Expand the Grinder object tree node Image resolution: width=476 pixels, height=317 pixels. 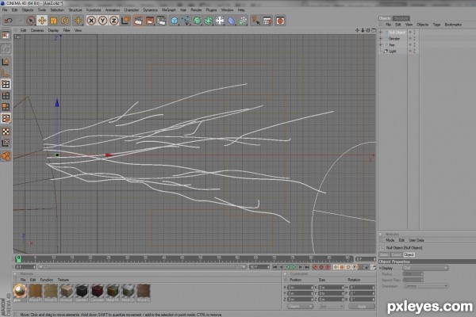(381, 39)
